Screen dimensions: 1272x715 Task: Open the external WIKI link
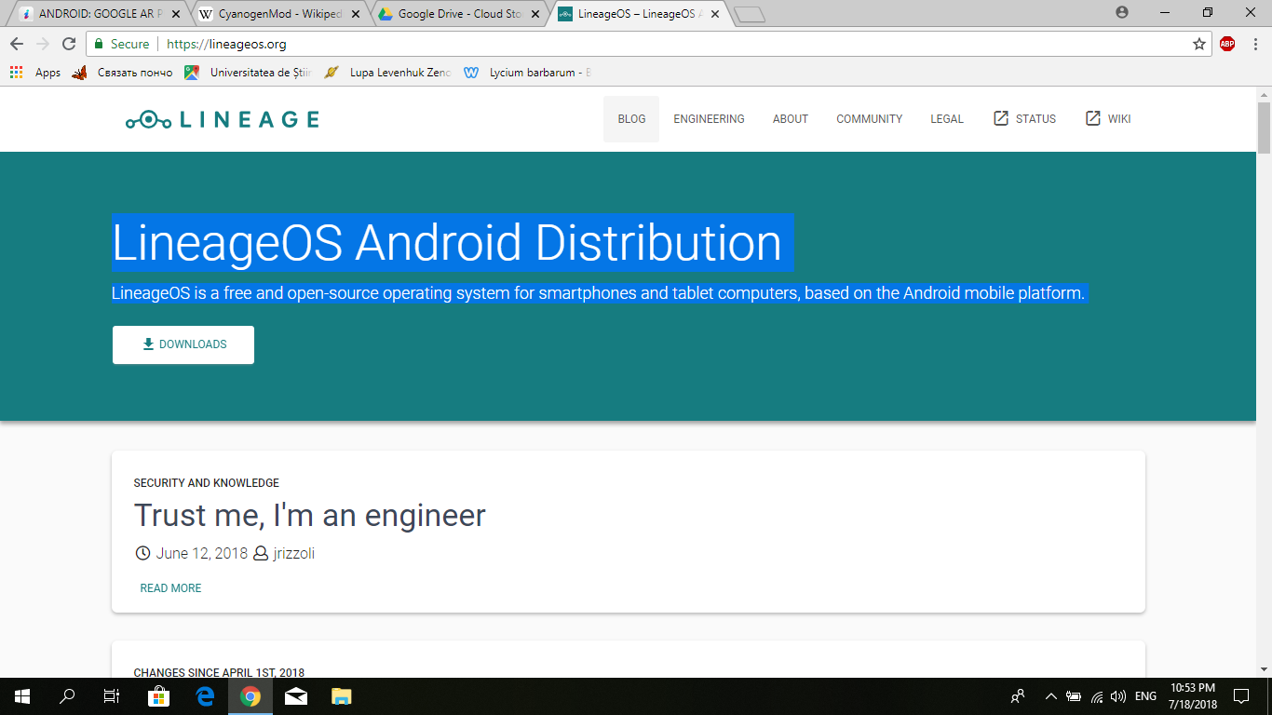(x=1108, y=119)
